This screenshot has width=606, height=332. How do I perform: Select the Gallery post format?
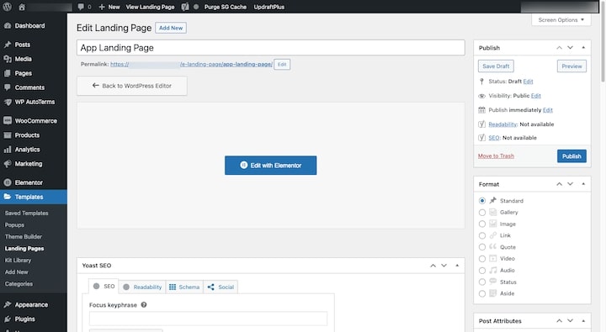pos(482,213)
